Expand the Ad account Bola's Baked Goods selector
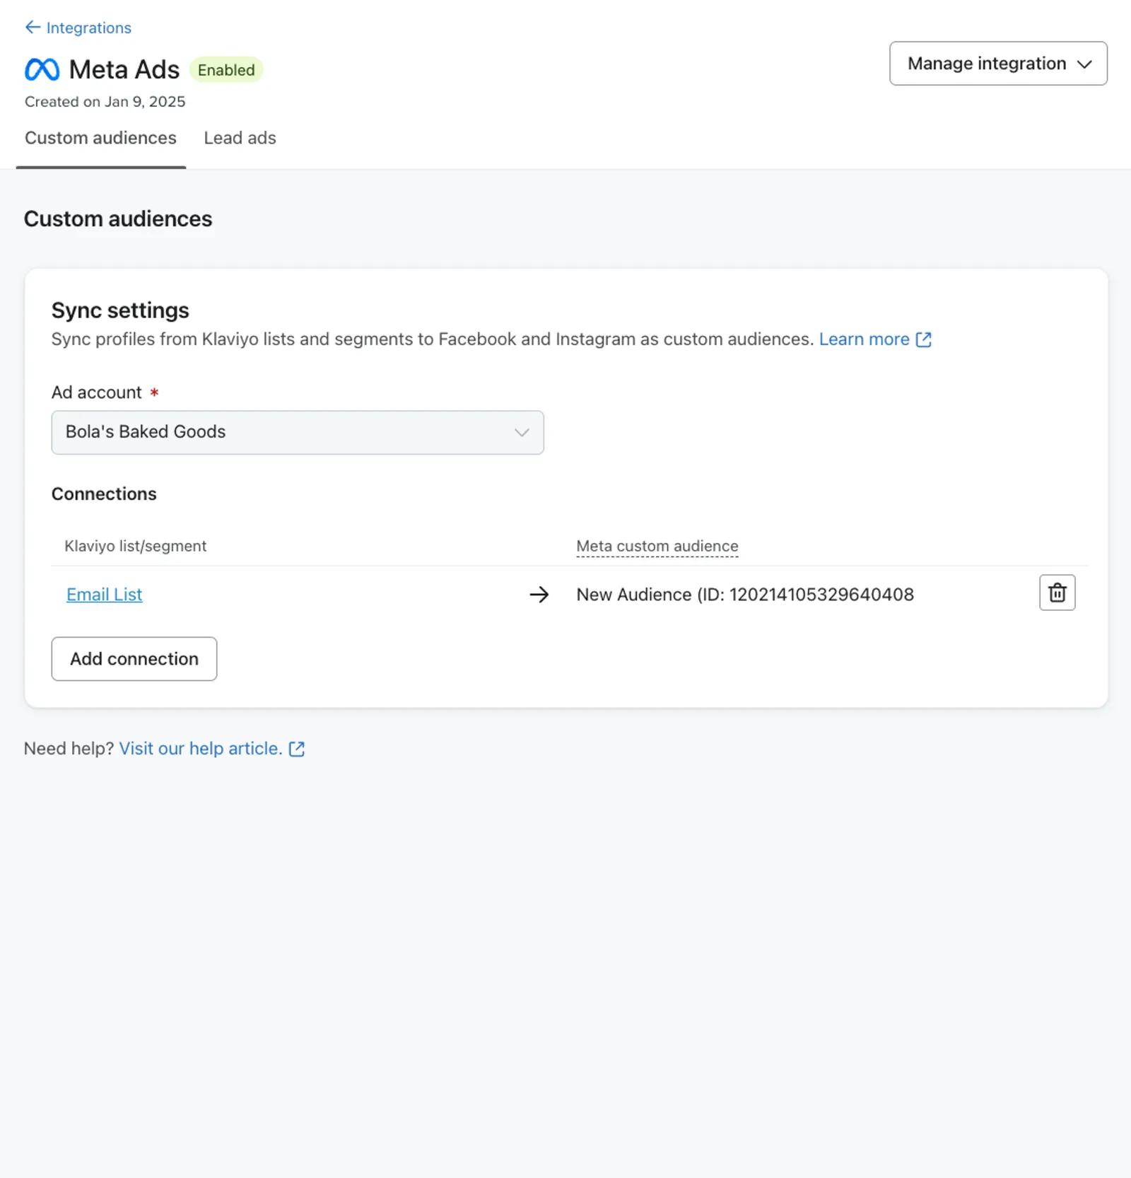 click(298, 432)
